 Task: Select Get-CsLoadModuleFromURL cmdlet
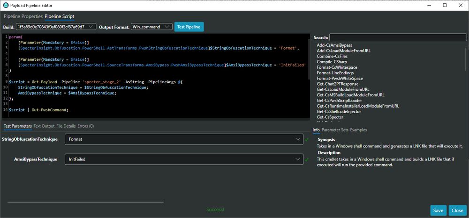tap(343, 89)
